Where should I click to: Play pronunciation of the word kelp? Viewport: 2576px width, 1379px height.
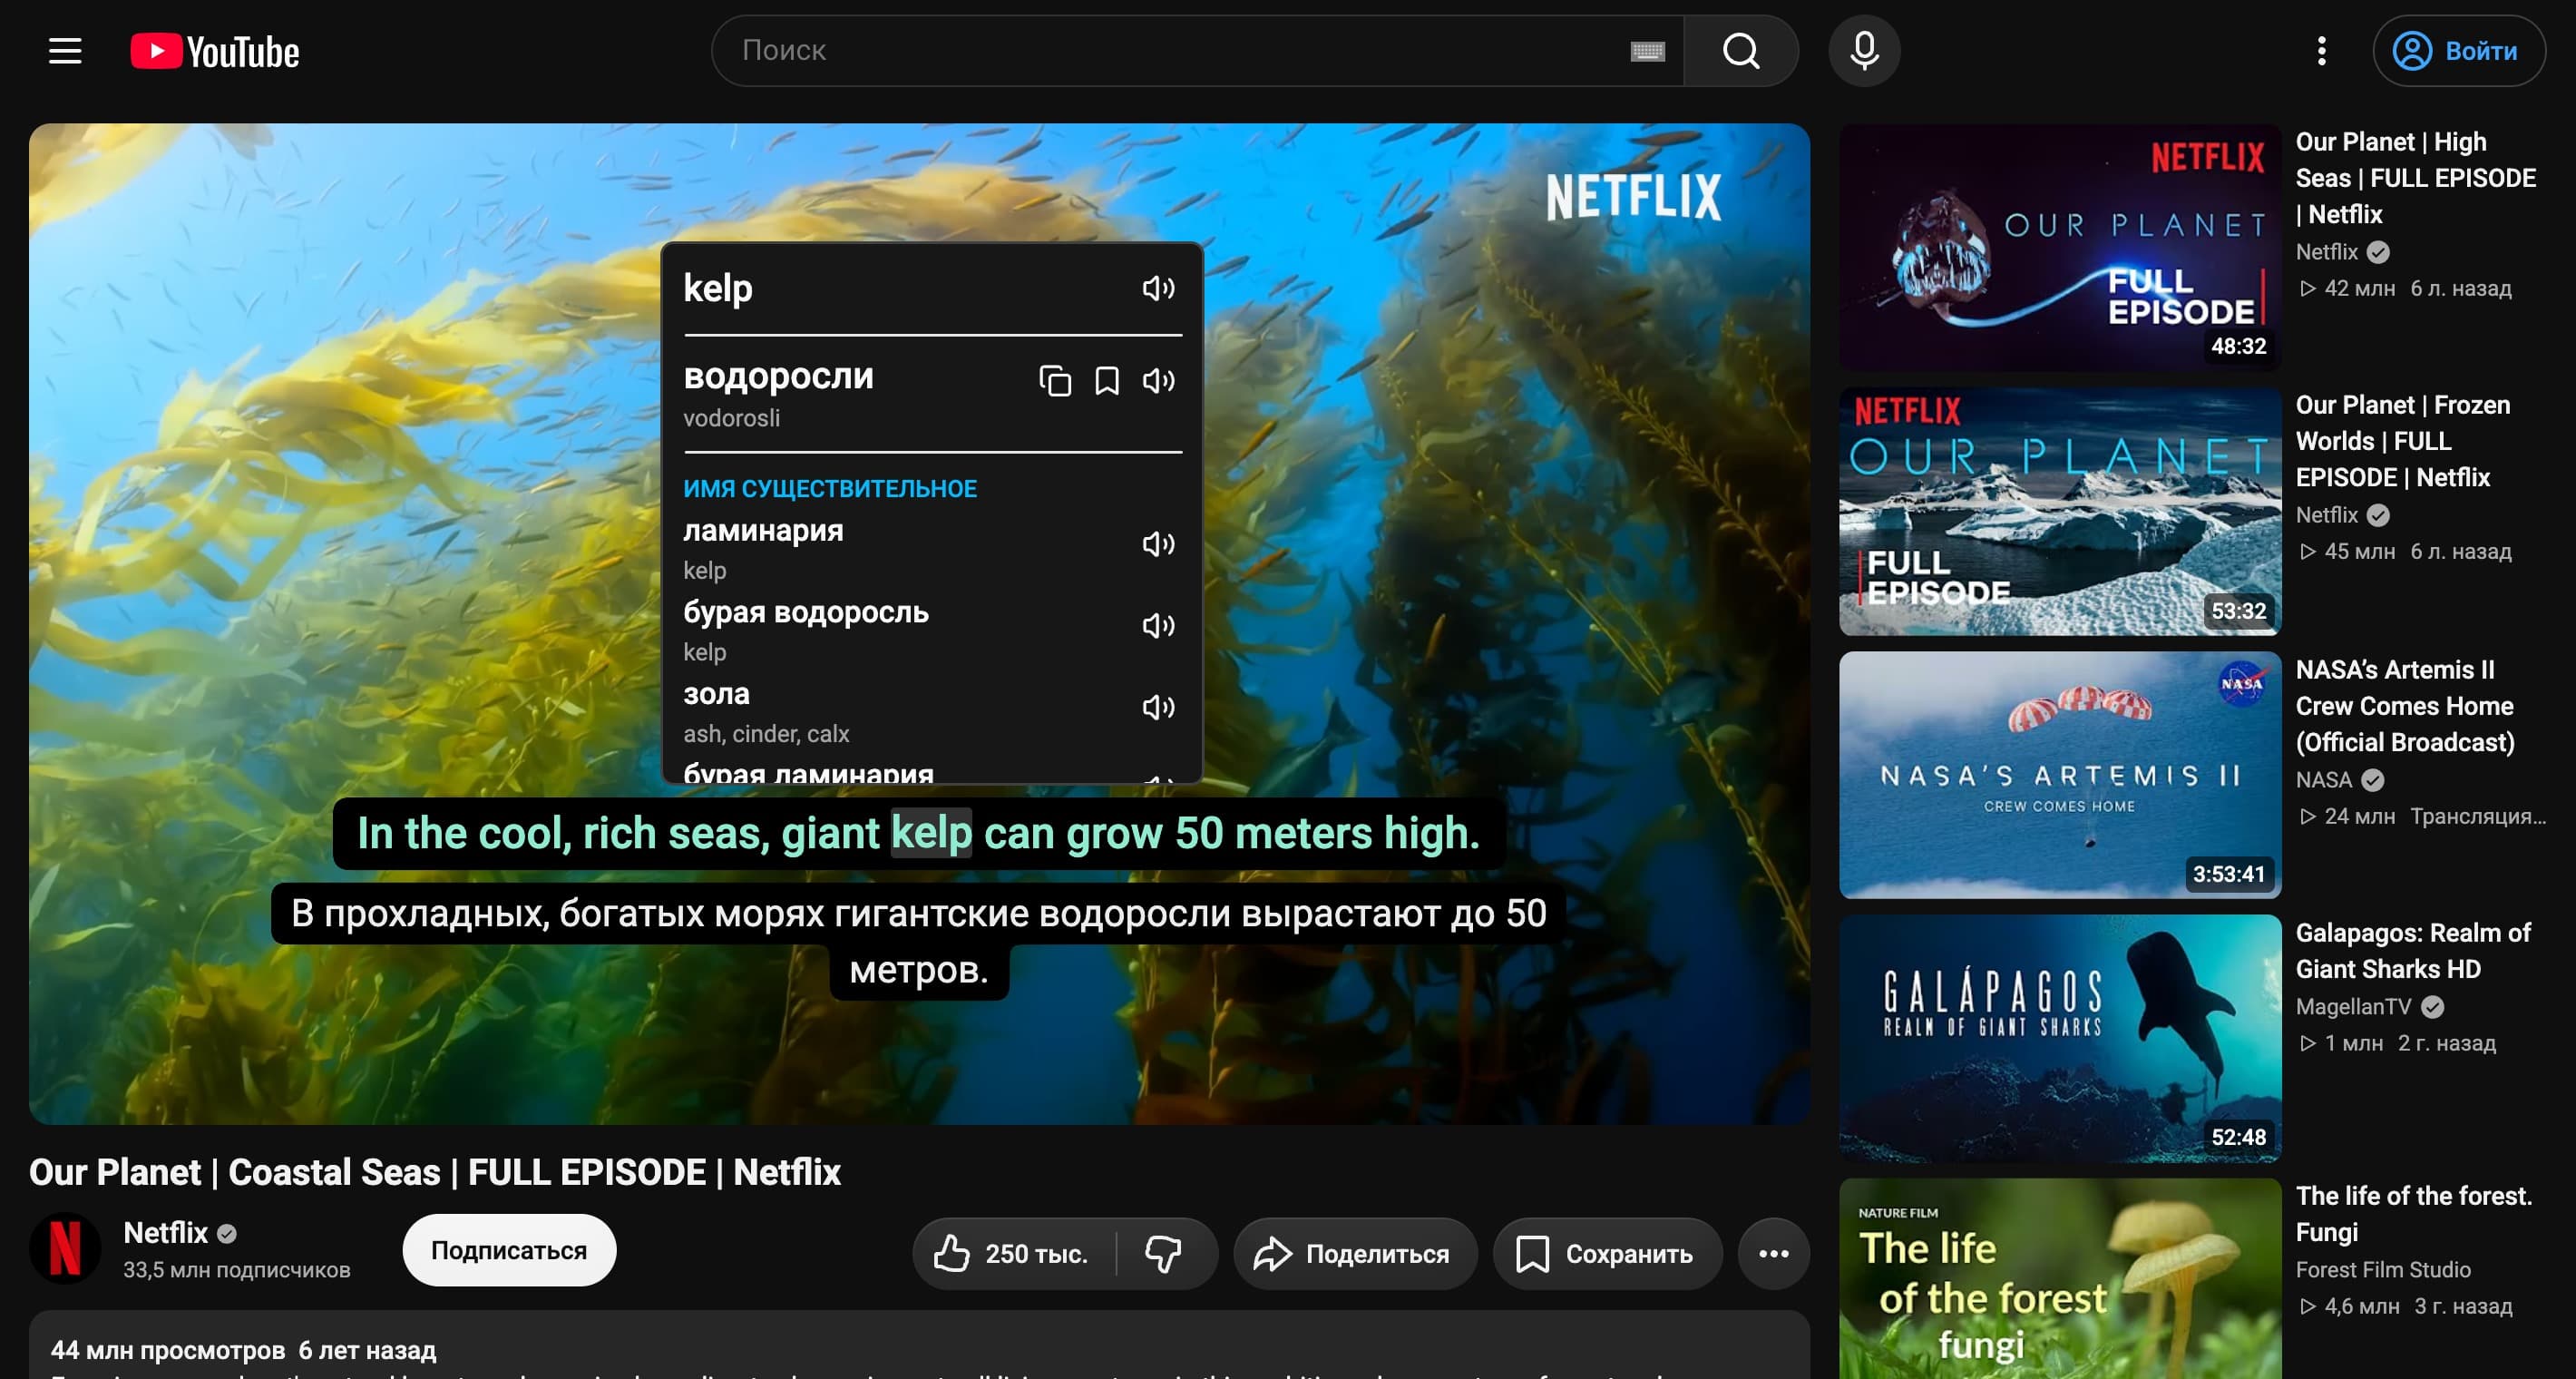point(1158,289)
